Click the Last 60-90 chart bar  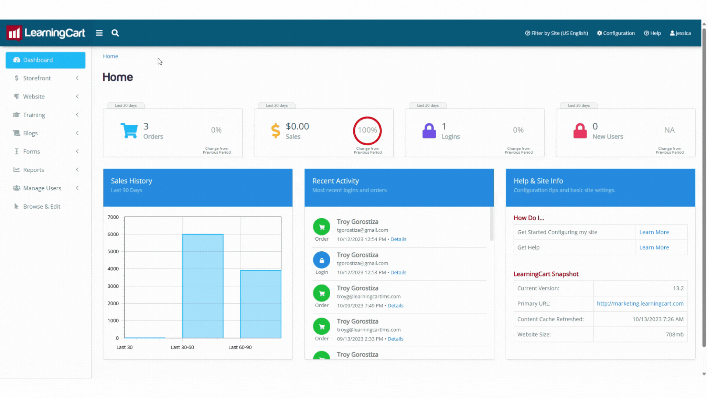coord(260,304)
